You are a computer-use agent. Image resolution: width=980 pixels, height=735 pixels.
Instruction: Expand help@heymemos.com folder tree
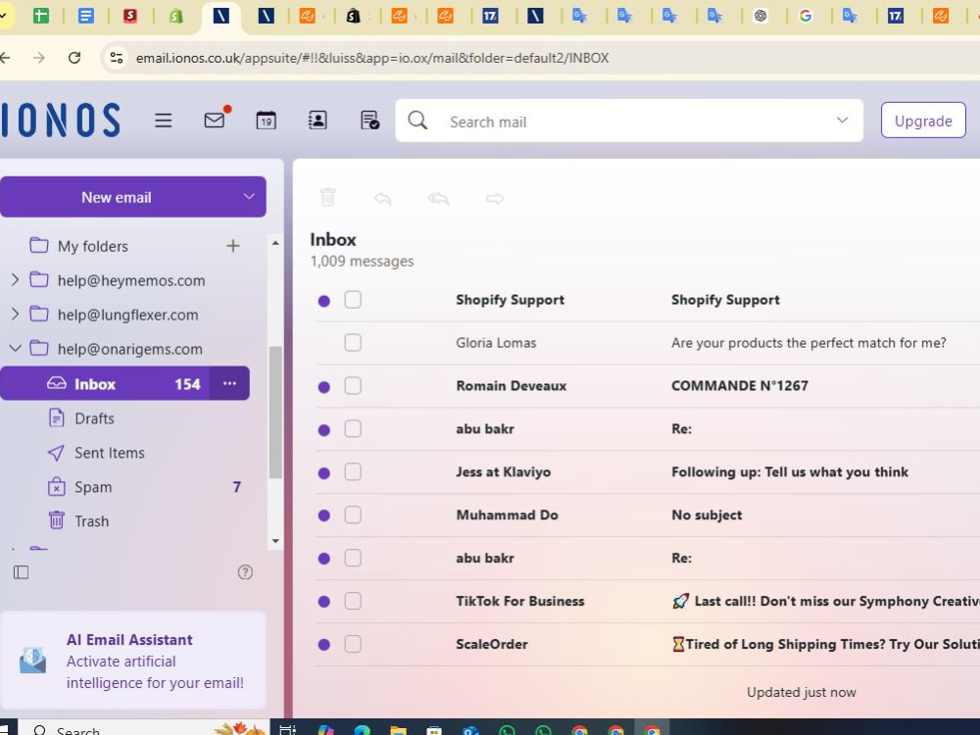coord(15,280)
